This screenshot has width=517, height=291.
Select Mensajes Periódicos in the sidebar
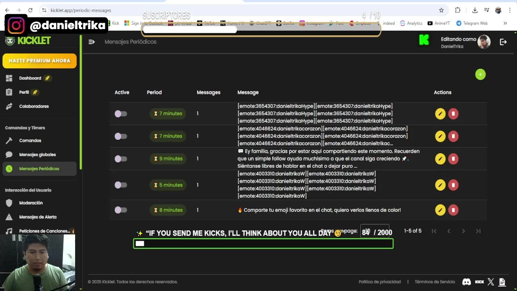point(40,169)
